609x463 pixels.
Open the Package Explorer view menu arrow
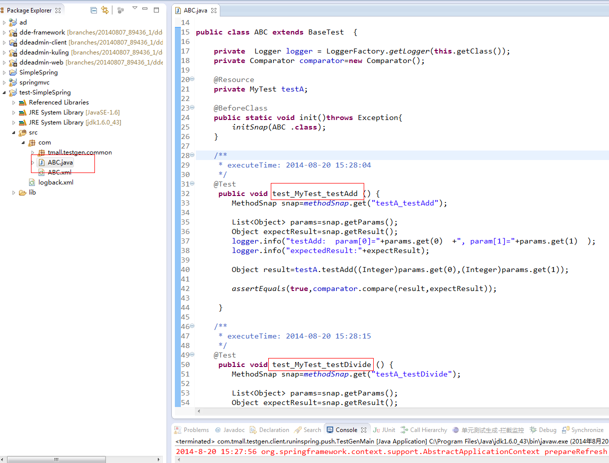point(135,8)
